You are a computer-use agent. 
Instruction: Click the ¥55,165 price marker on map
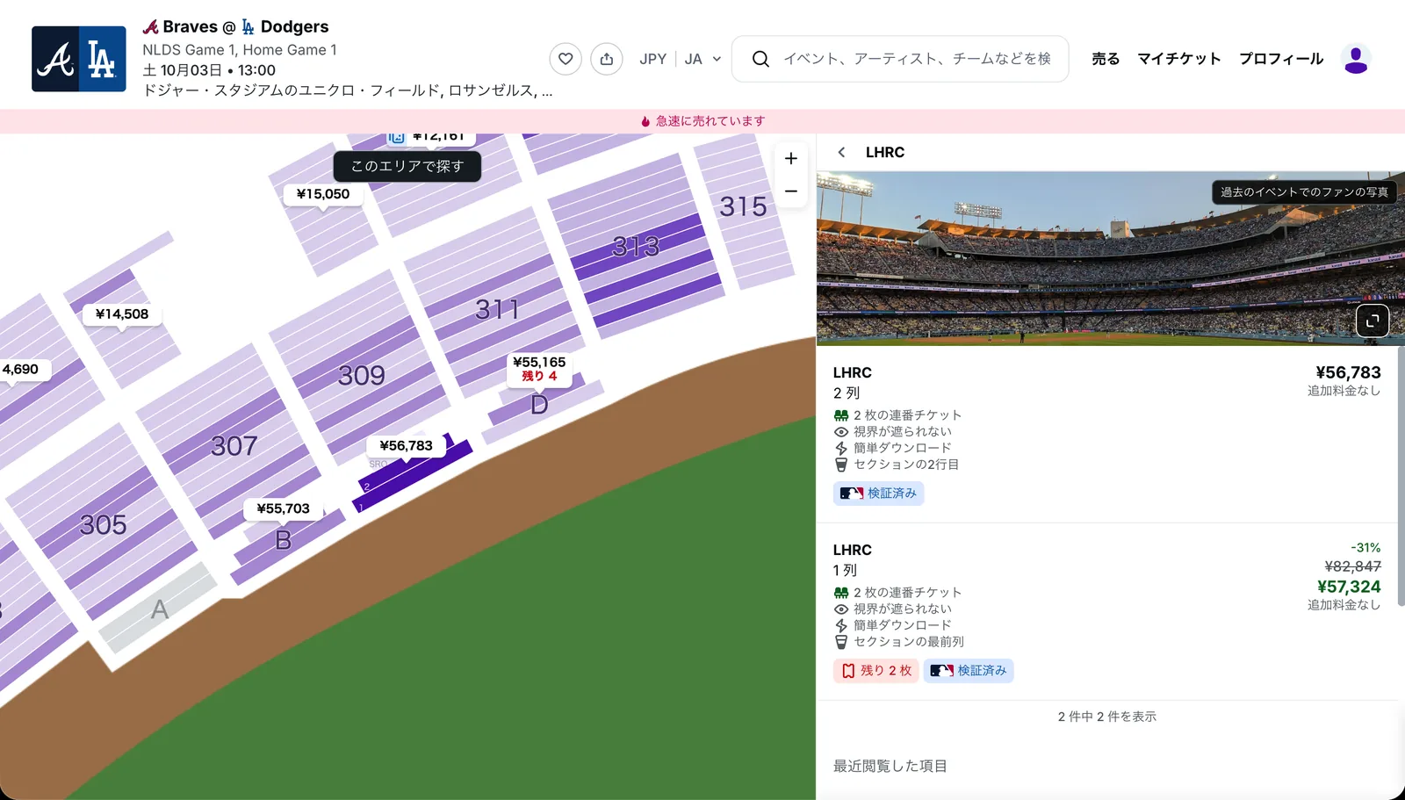point(539,369)
